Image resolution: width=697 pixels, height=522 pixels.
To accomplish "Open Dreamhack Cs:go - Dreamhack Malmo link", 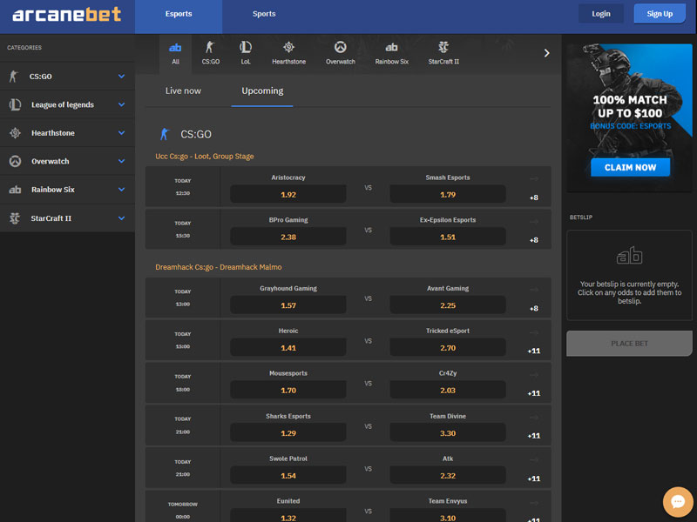I will 219,267.
